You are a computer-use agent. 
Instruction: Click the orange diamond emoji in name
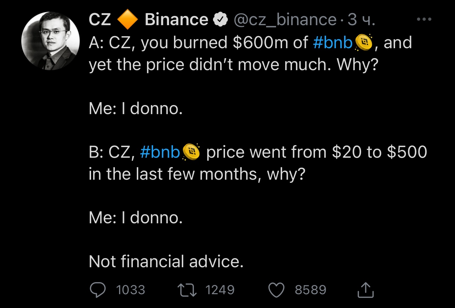point(128,20)
